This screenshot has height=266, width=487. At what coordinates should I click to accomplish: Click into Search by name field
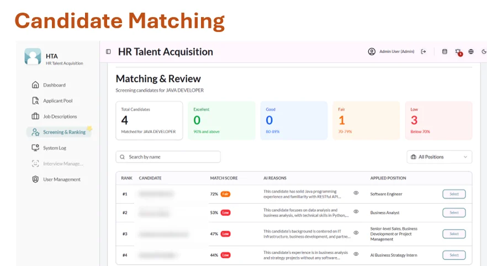point(168,157)
